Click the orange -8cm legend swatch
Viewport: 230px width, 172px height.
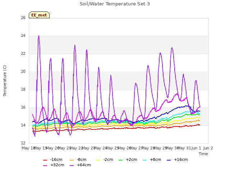tap(72, 160)
